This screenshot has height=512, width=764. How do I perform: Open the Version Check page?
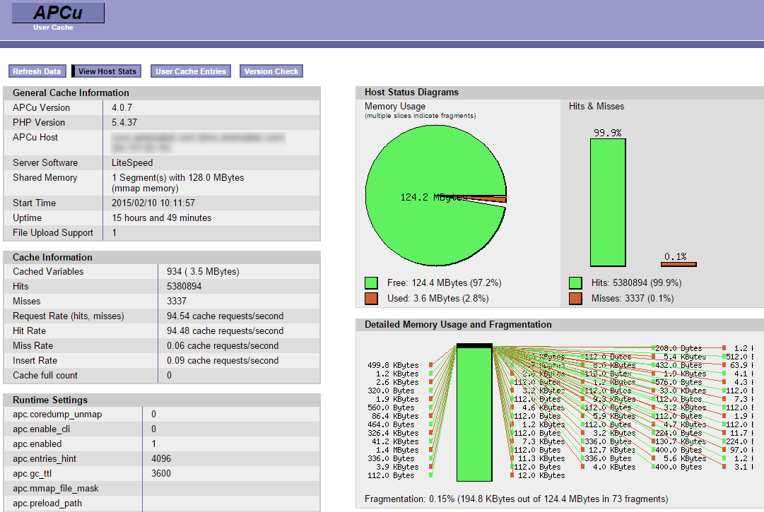(271, 71)
